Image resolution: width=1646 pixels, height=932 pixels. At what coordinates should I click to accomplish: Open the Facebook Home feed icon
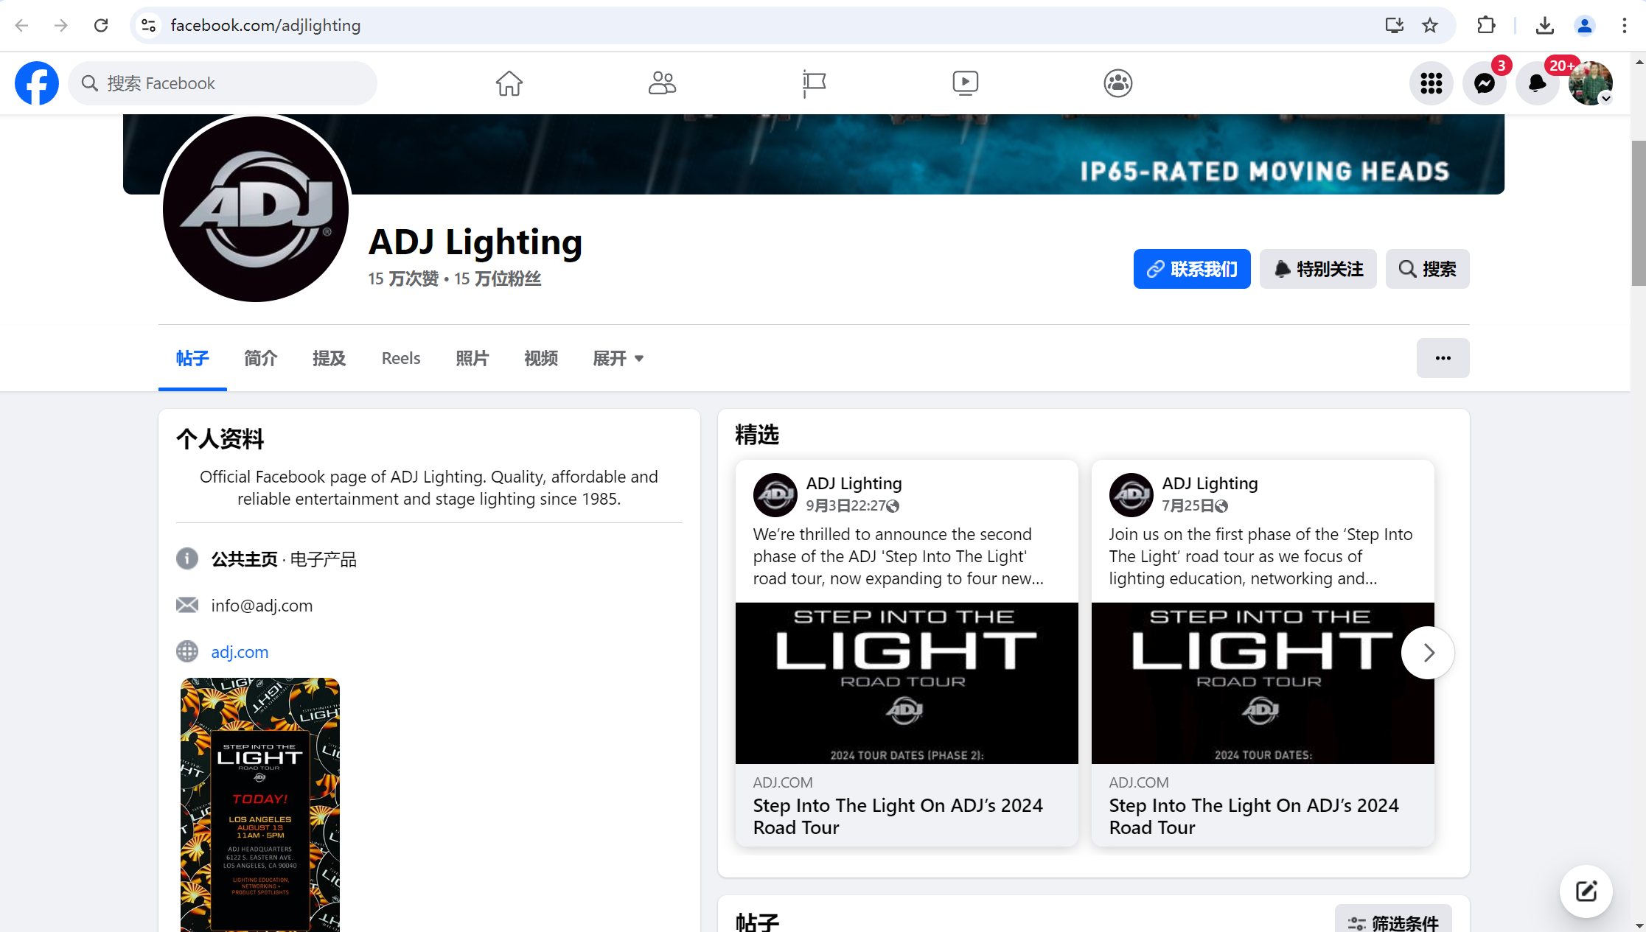(x=509, y=83)
